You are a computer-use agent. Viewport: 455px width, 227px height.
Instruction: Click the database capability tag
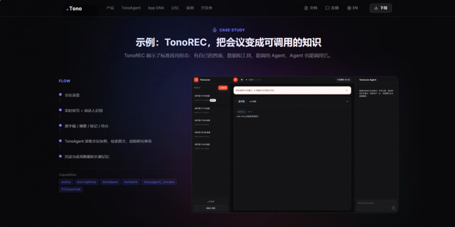coord(110,182)
